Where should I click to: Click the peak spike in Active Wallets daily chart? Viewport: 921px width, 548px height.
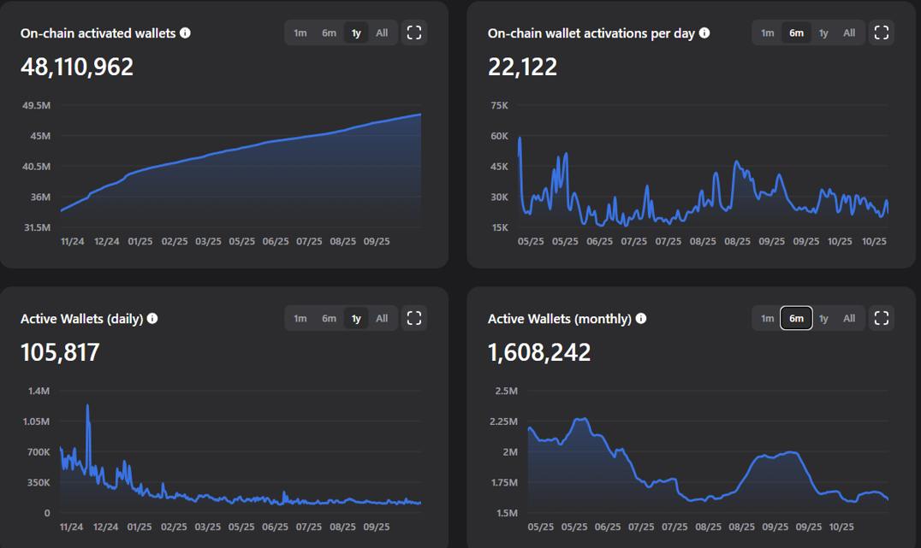pos(87,407)
